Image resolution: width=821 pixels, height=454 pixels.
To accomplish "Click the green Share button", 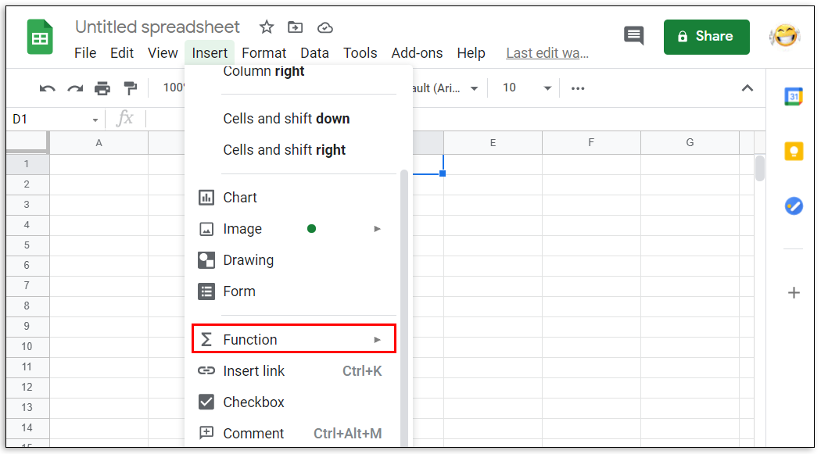I will tap(706, 37).
